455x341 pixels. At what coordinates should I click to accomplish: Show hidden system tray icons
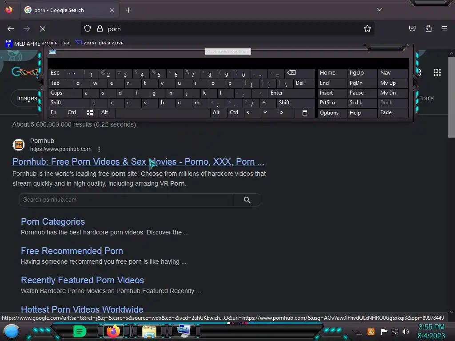357,332
